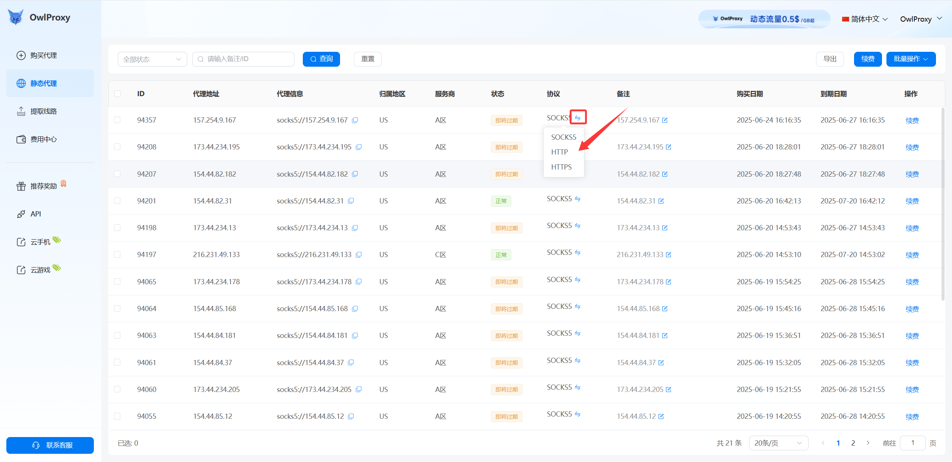Image resolution: width=952 pixels, height=462 pixels.
Task: Click the 查询 search button
Action: point(321,59)
